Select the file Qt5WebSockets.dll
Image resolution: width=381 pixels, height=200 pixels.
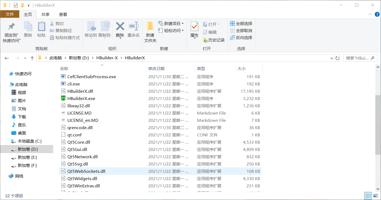[86, 171]
